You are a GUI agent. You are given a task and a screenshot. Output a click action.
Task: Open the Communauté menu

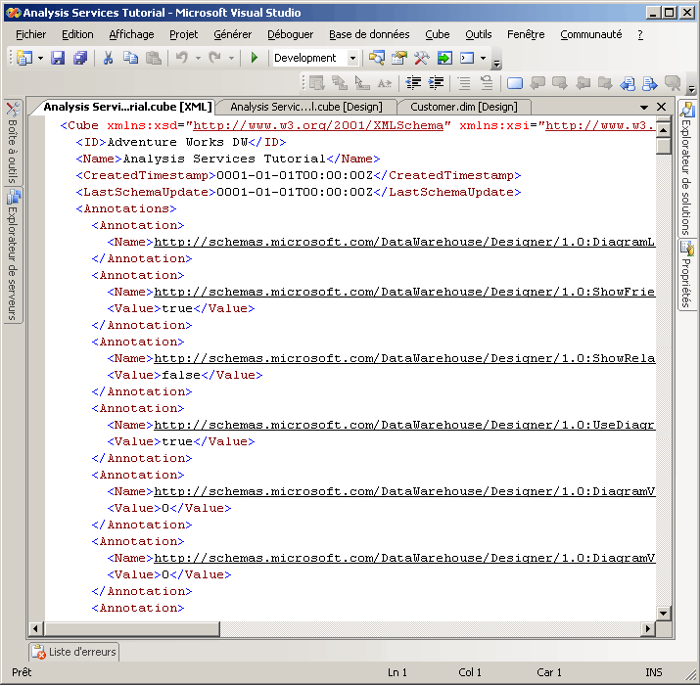point(591,34)
